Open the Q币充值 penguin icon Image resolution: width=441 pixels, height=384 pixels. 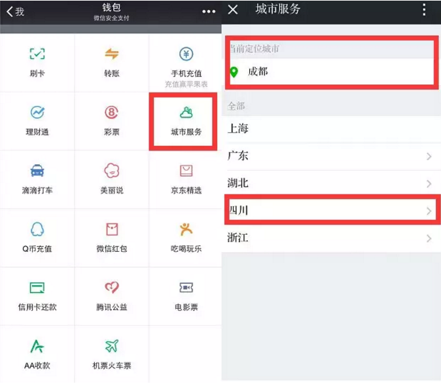37,229
